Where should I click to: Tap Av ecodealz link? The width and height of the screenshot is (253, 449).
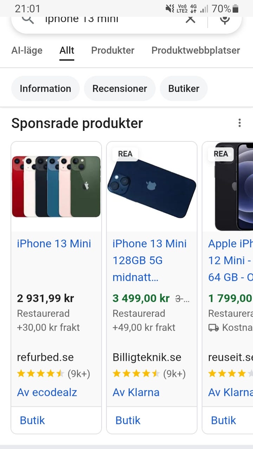click(x=47, y=392)
